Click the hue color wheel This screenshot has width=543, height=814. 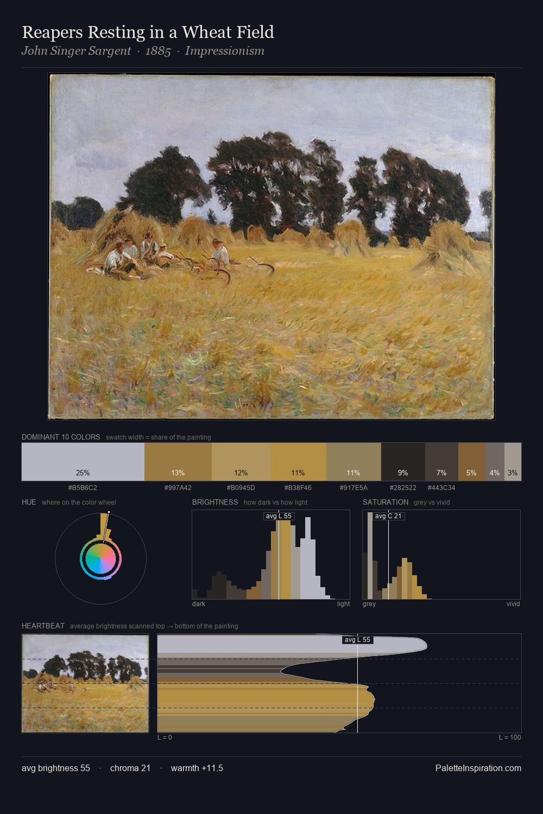click(x=100, y=558)
